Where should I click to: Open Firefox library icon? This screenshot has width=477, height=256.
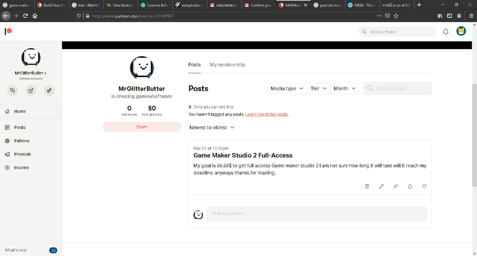(440, 16)
